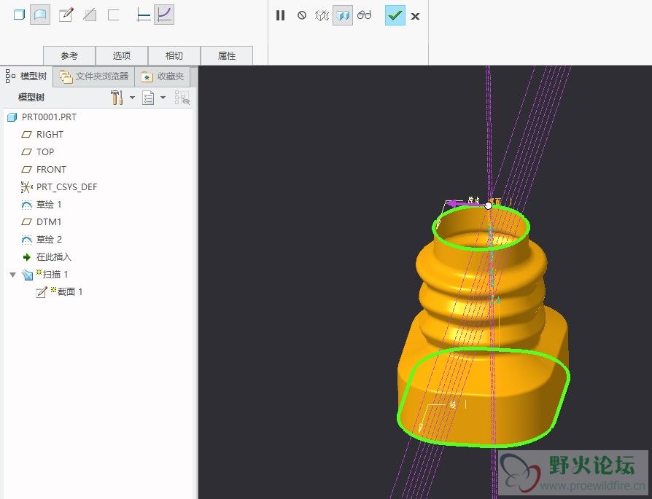This screenshot has width=652, height=499.
Task: Open the create or edit sweep section sketcher
Action: coord(66,15)
